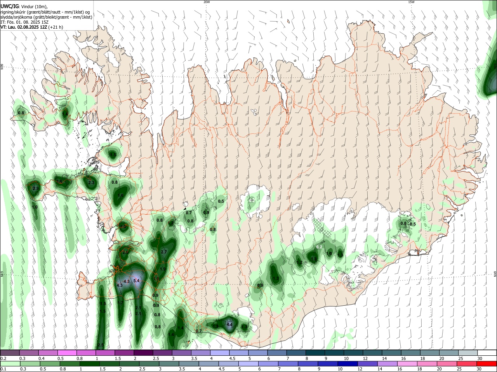Click the x marker on Hofsjökull glacier
This screenshot has width=497, height=372.
click(252, 200)
